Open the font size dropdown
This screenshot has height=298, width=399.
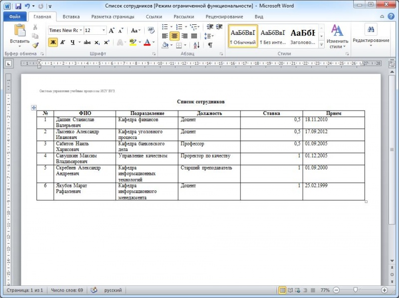coord(104,30)
